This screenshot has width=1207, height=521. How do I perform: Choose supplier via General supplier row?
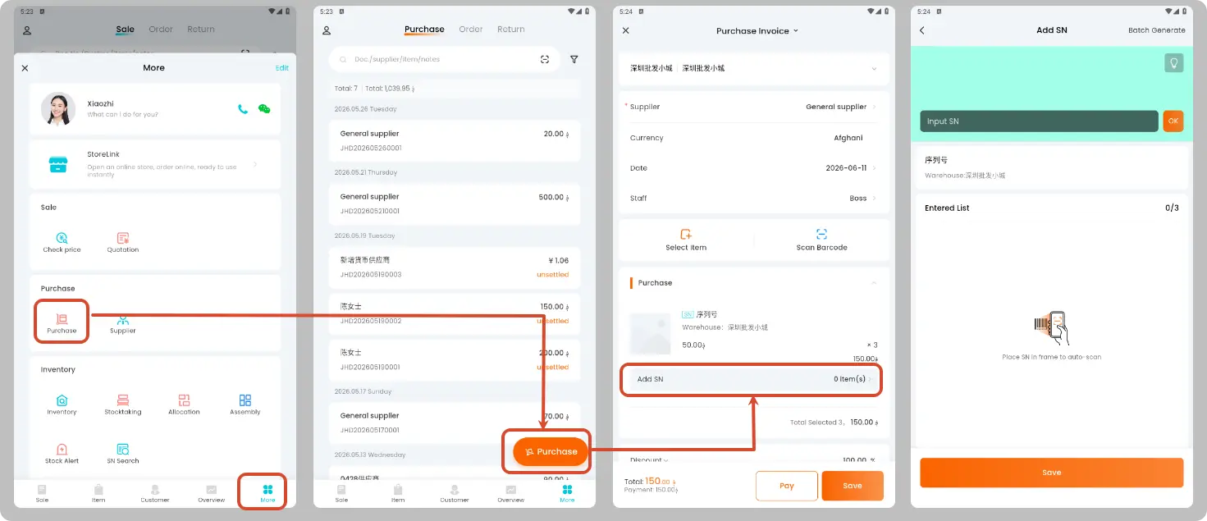tap(754, 107)
